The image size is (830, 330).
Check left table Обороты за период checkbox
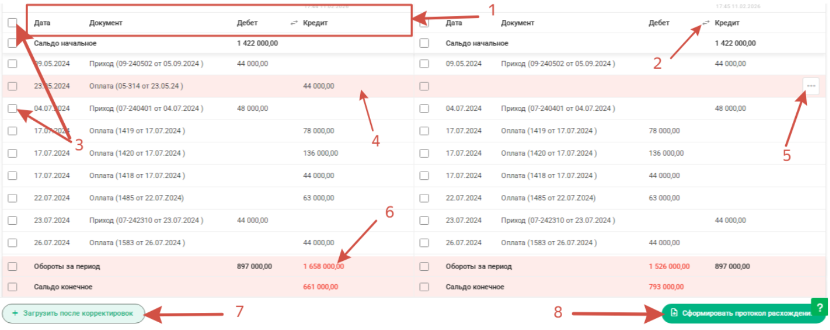[13, 266]
